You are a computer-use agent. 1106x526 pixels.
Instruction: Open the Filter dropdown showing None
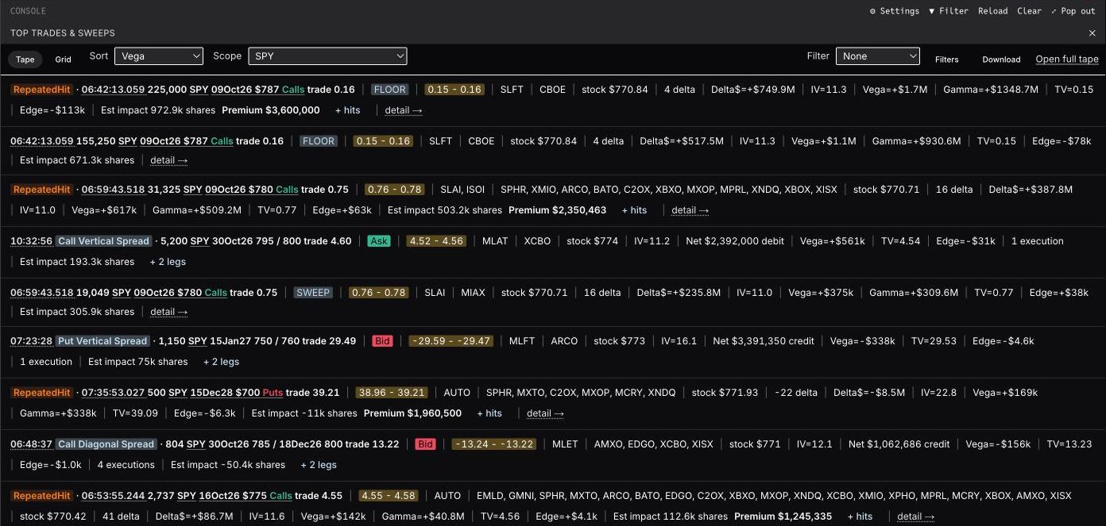click(877, 56)
